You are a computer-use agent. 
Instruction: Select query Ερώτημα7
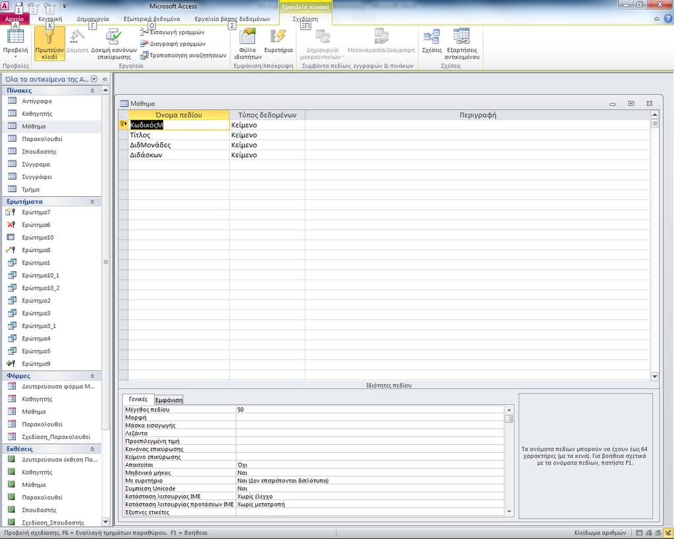click(36, 213)
